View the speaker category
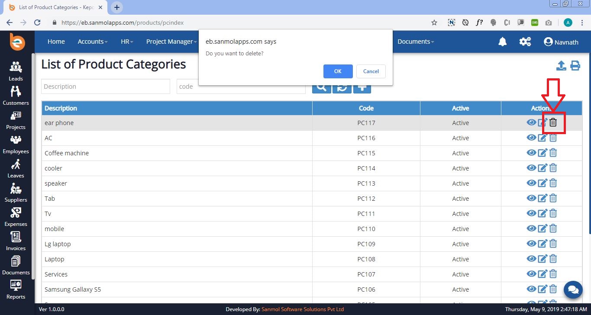This screenshot has height=315, width=591. coord(531,183)
